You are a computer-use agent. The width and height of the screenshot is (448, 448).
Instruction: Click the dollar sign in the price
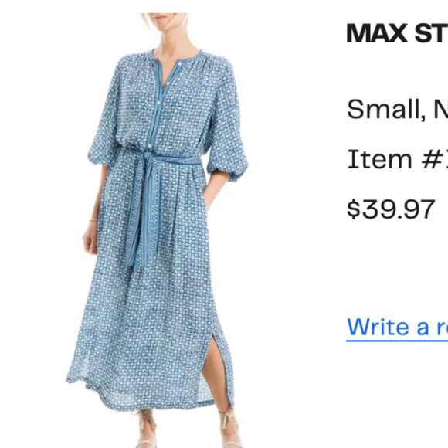(x=353, y=209)
